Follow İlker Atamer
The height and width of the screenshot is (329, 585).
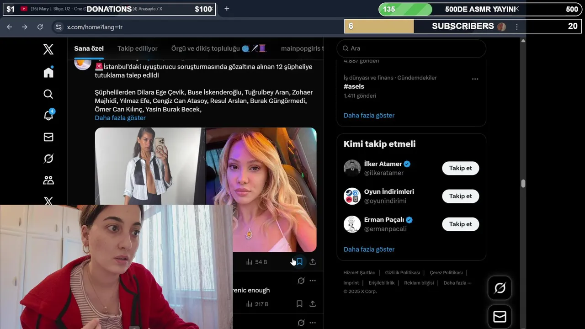460,168
